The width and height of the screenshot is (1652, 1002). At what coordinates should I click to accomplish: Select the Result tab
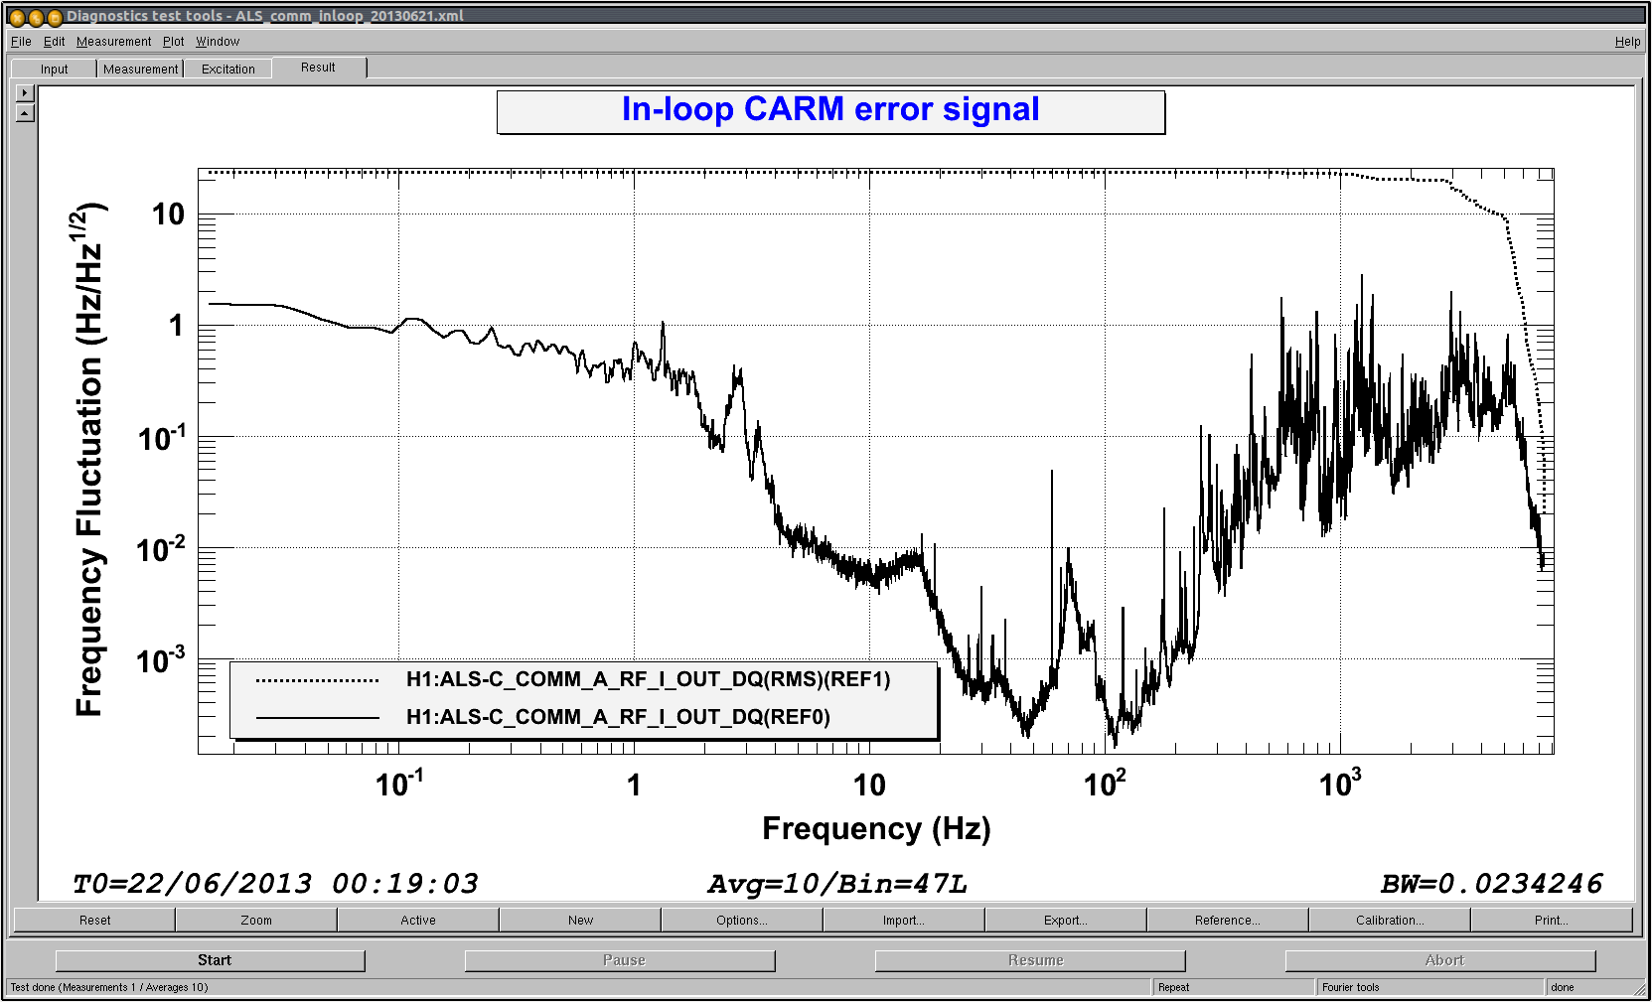[318, 68]
